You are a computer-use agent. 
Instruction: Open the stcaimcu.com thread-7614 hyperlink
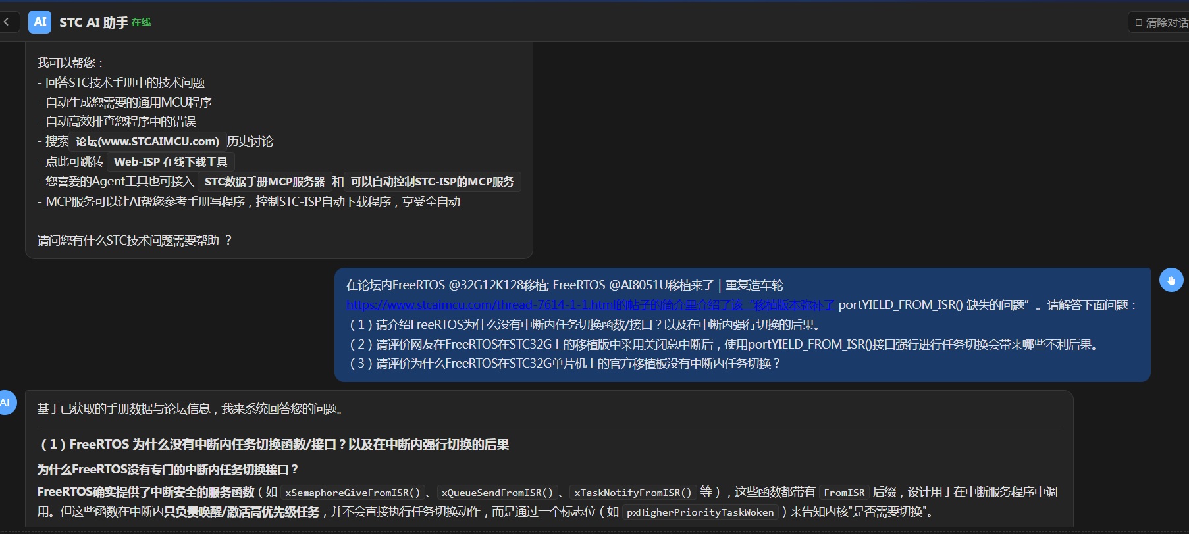tap(591, 305)
